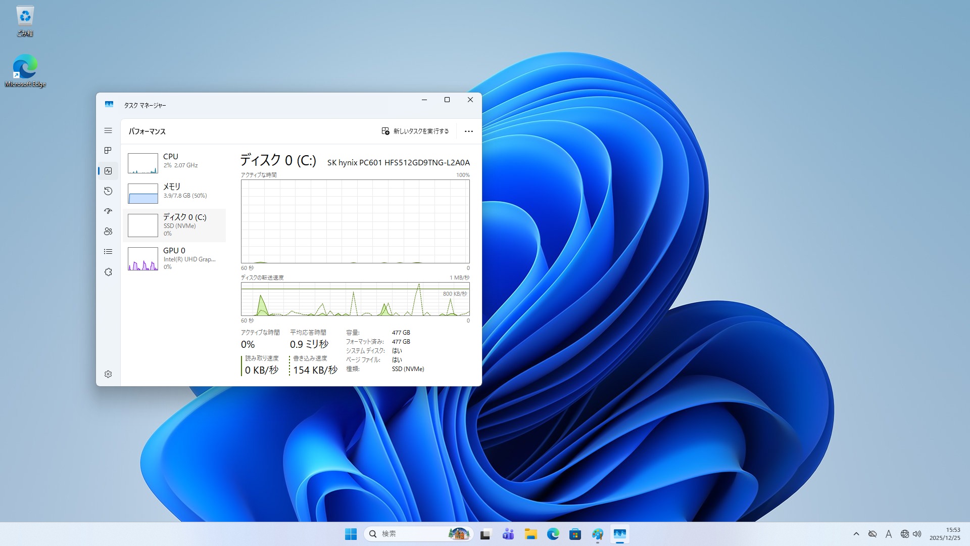Expand the hamburger navigation menu
The height and width of the screenshot is (546, 970).
pos(108,130)
